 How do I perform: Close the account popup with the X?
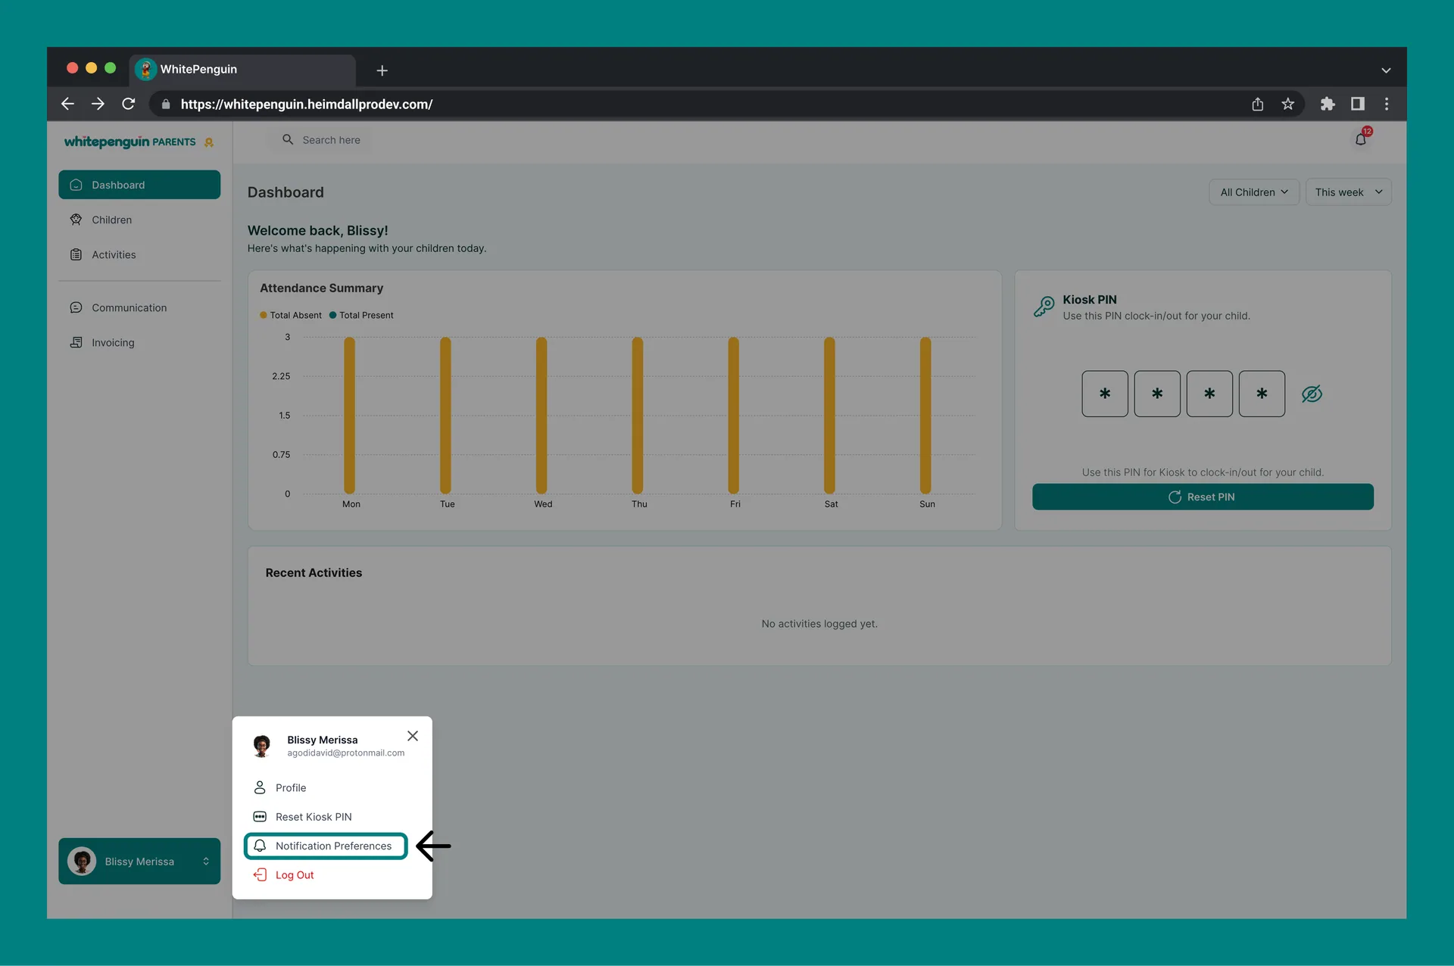point(413,736)
